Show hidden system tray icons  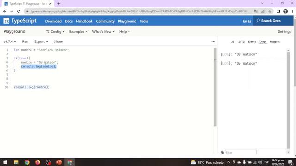point(228,162)
